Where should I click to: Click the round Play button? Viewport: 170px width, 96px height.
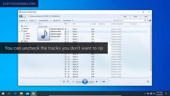pyautogui.click(x=85, y=82)
